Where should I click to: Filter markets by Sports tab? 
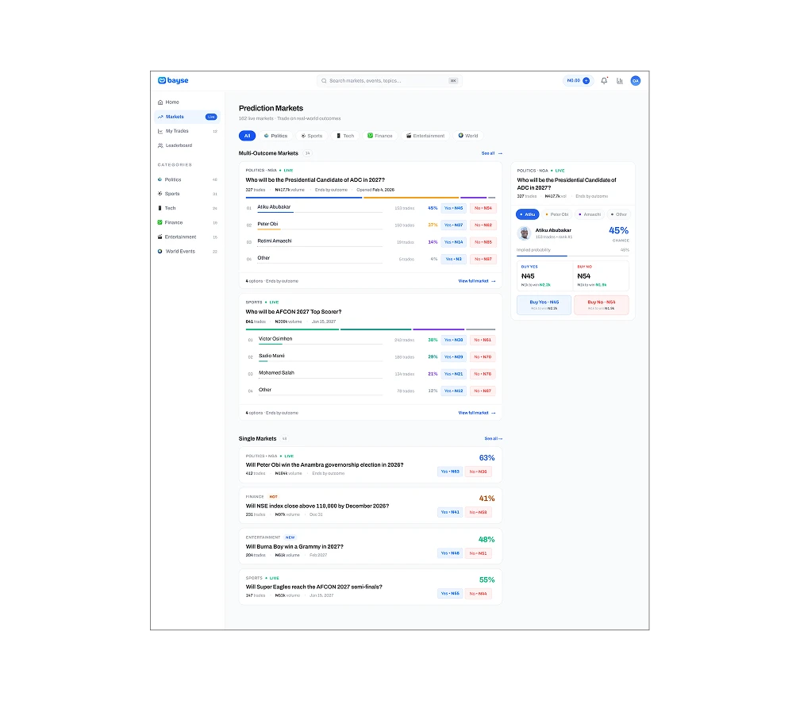click(x=311, y=136)
